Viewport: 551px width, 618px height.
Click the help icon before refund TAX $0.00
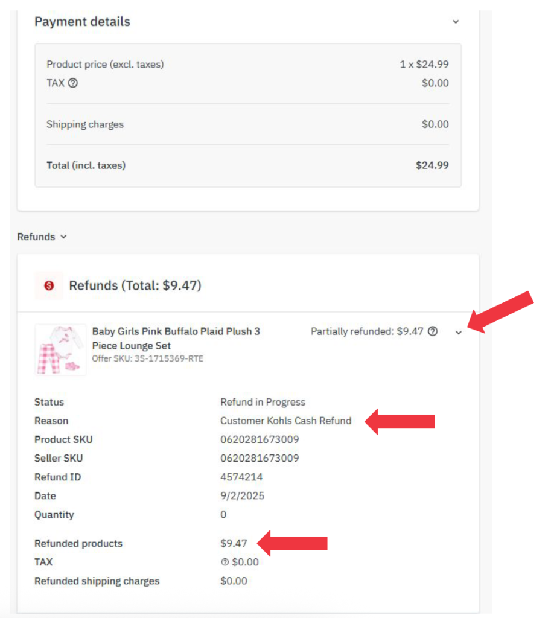tap(225, 562)
